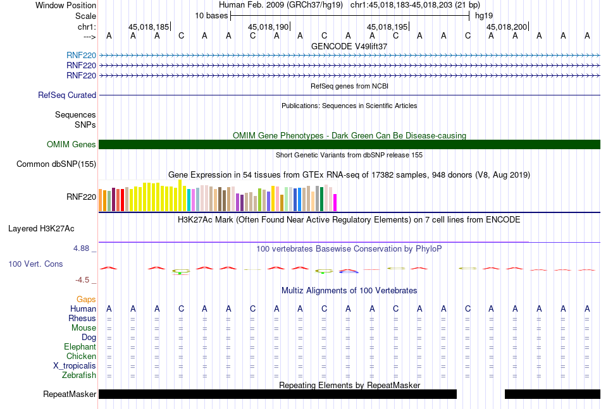This screenshot has width=601, height=409.
Task: Click the long left RepeatMasker black block
Action: pyautogui.click(x=278, y=394)
